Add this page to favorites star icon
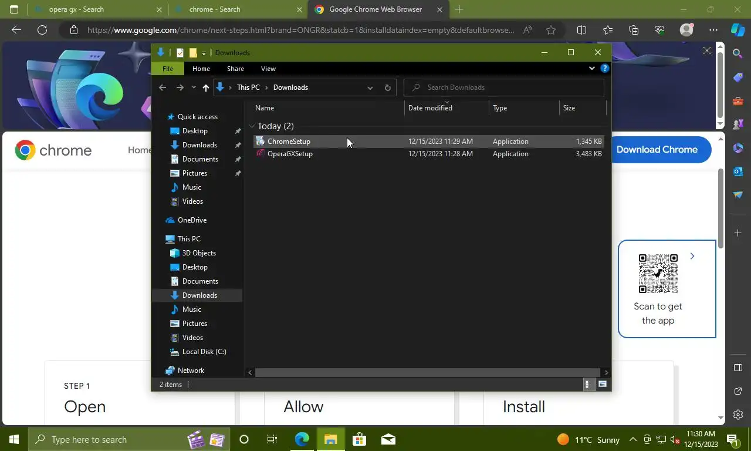 [551, 30]
